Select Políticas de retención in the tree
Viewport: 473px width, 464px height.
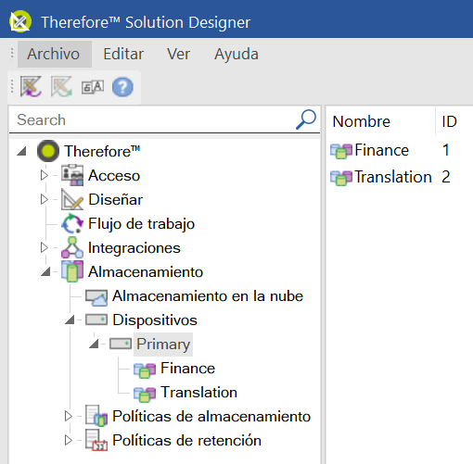186,440
